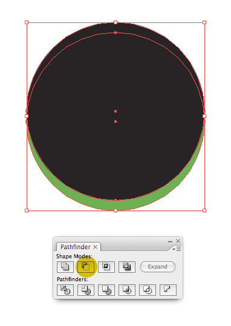Screen dimensions: 231x326
Task: Apply the Divide pathfinder
Action: (x=65, y=290)
